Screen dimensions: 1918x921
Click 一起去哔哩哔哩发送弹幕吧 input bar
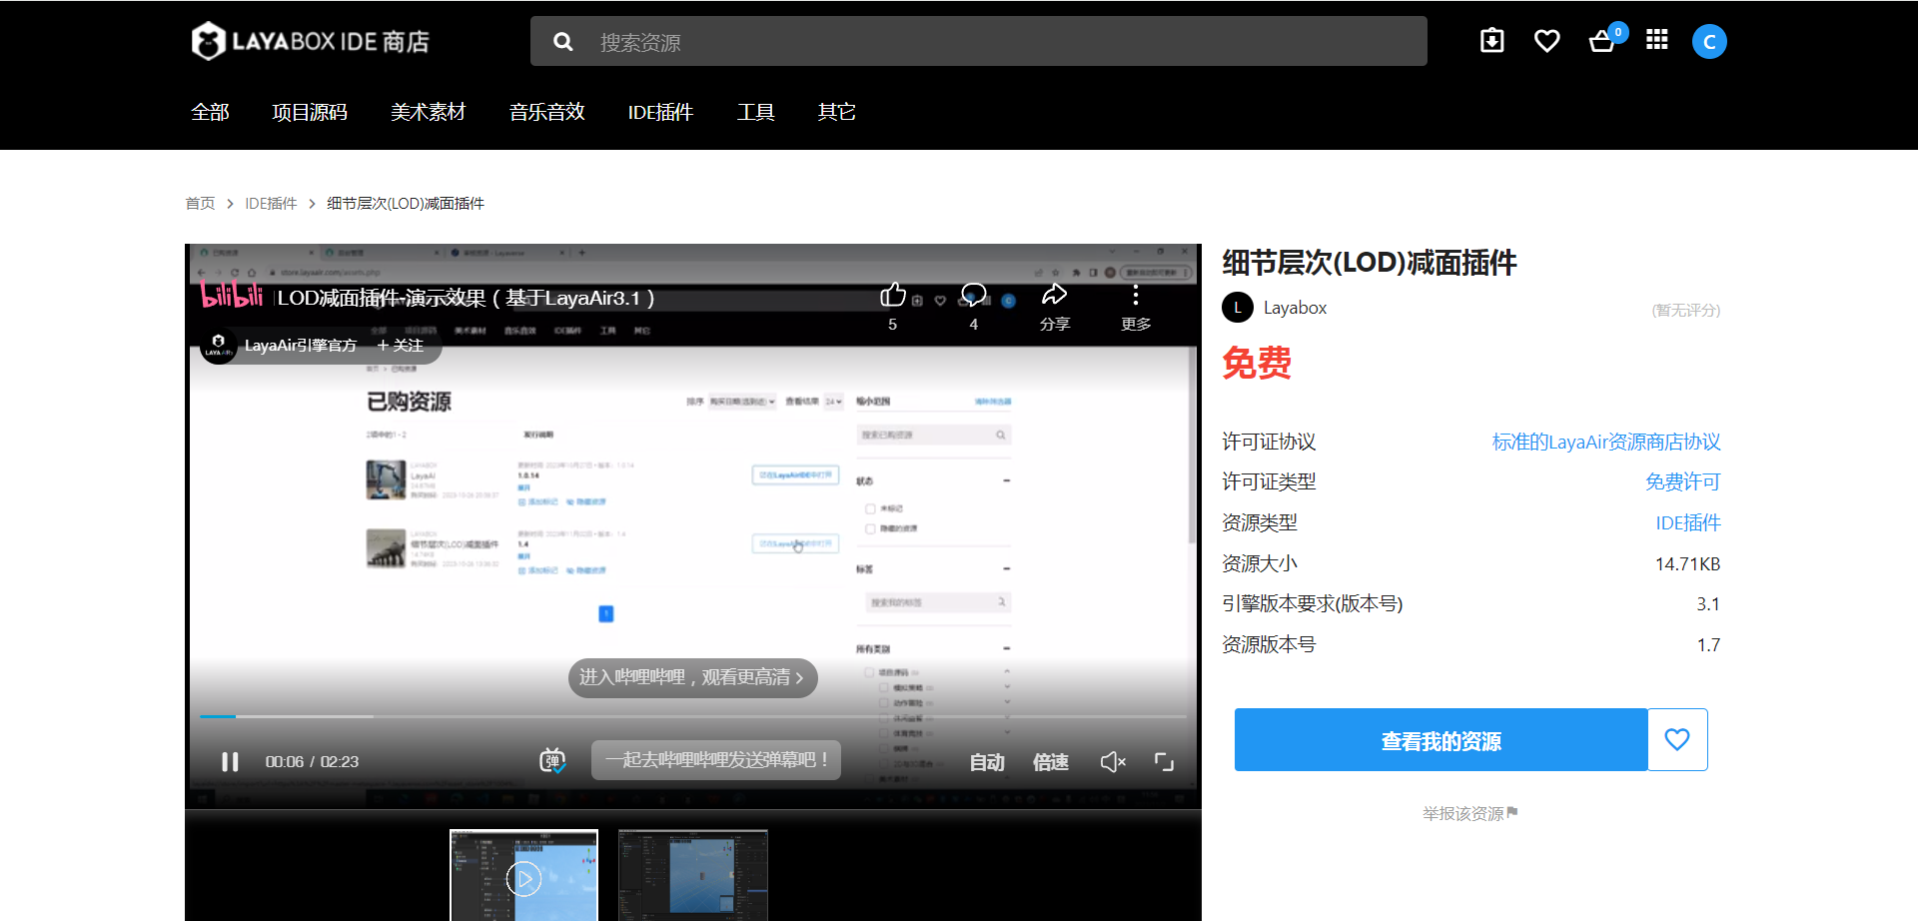[716, 760]
